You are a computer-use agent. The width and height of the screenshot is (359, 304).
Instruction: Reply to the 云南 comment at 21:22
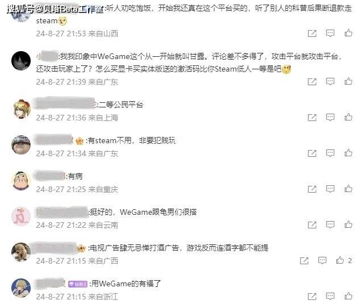330,224
